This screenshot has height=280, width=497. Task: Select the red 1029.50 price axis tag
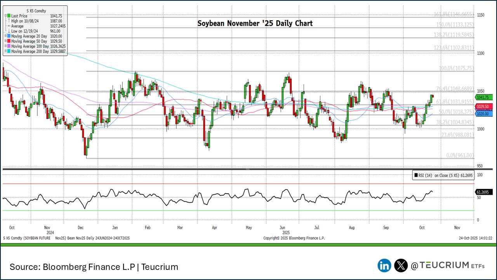(x=484, y=107)
